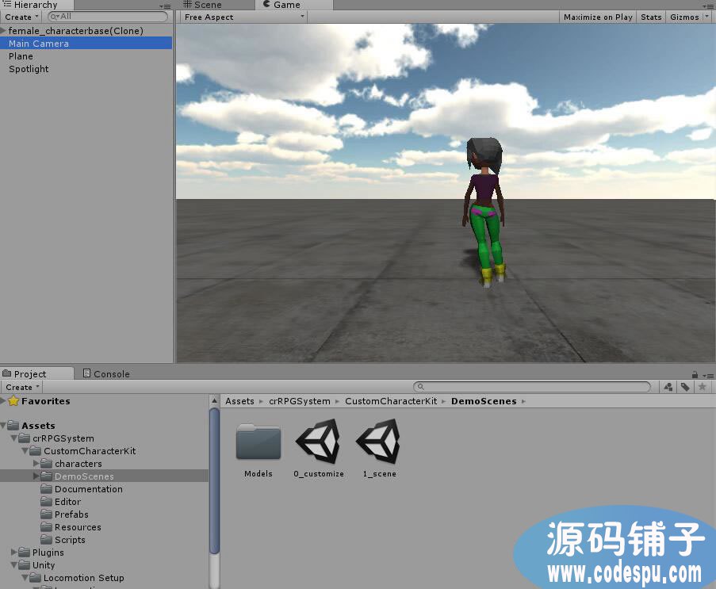Click the crRPGSystem folder icon
716x589 pixels.
25,438
